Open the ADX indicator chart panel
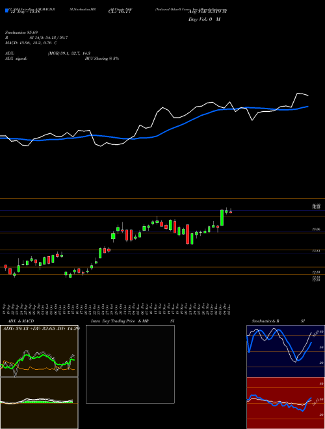325x429 pixels. [39, 351]
